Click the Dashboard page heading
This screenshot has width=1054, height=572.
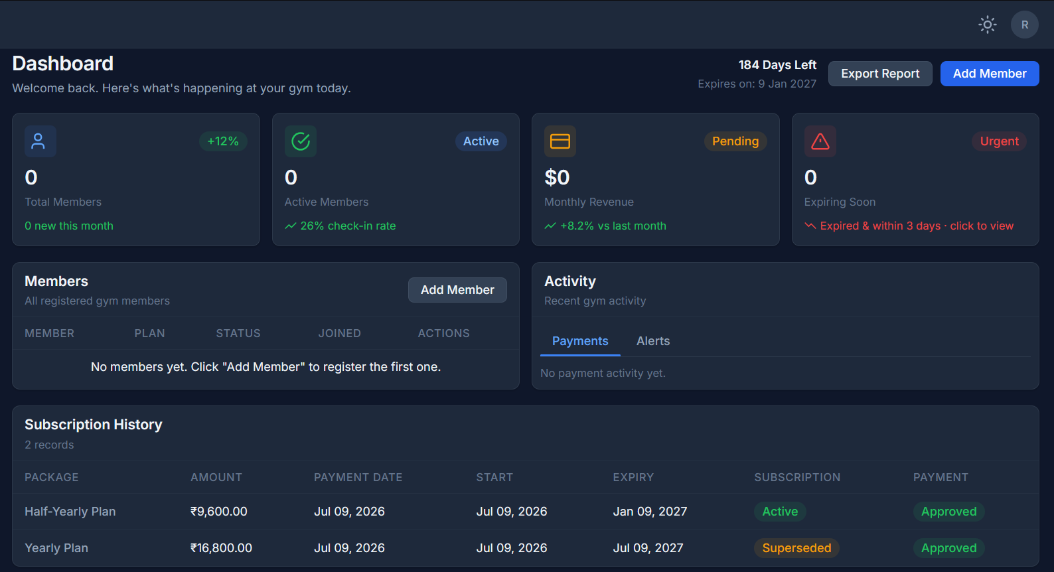pos(63,64)
